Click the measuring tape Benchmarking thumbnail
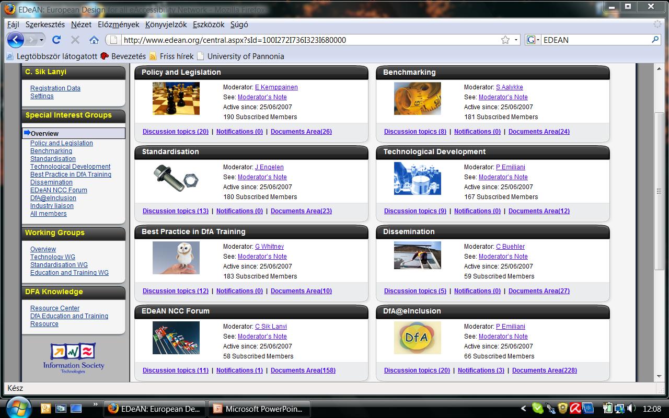 click(x=417, y=98)
